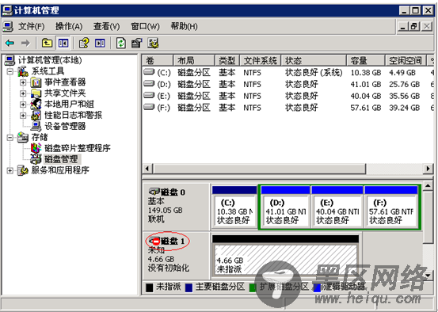Screen dimensions: 438x312
Task: Click the 本地用户和组 tree icon
Action: [x=36, y=104]
